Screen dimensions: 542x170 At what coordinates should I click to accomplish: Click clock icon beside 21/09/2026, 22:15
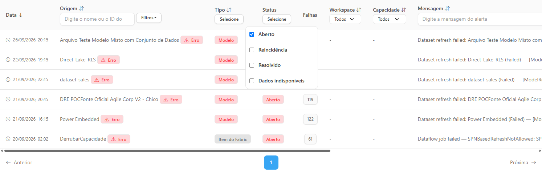point(8,80)
